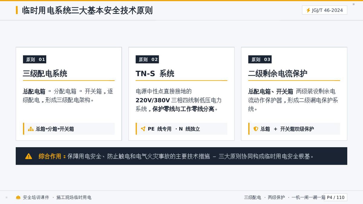
Task: Click the text 220V/380V in card 02
Action: coord(153,100)
